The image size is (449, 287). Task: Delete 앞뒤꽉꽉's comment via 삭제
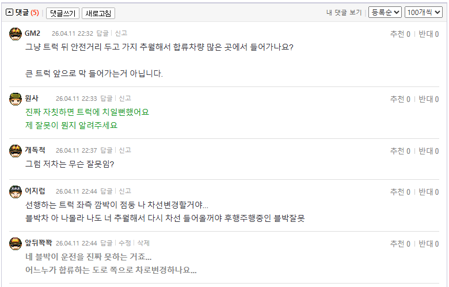(143, 243)
